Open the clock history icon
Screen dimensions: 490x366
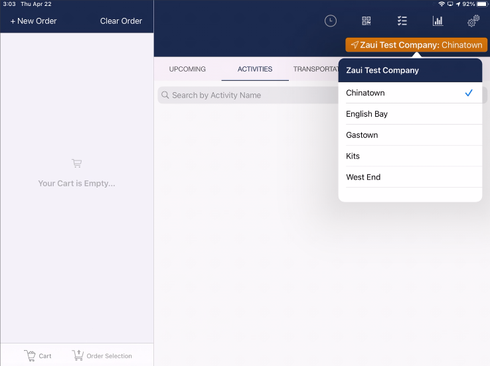(330, 21)
